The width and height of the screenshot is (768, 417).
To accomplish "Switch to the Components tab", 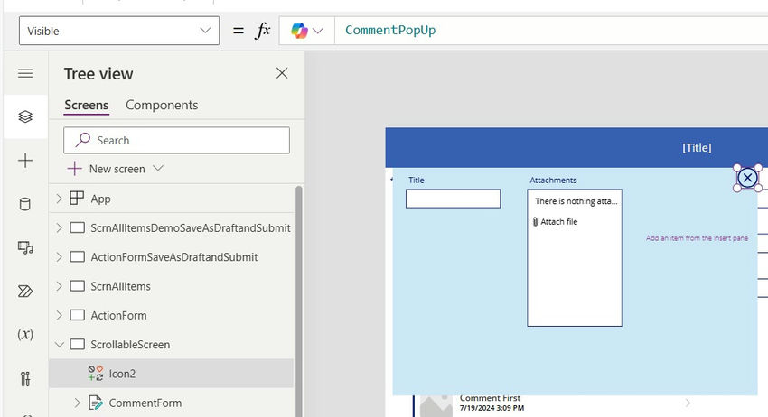I will pos(162,106).
